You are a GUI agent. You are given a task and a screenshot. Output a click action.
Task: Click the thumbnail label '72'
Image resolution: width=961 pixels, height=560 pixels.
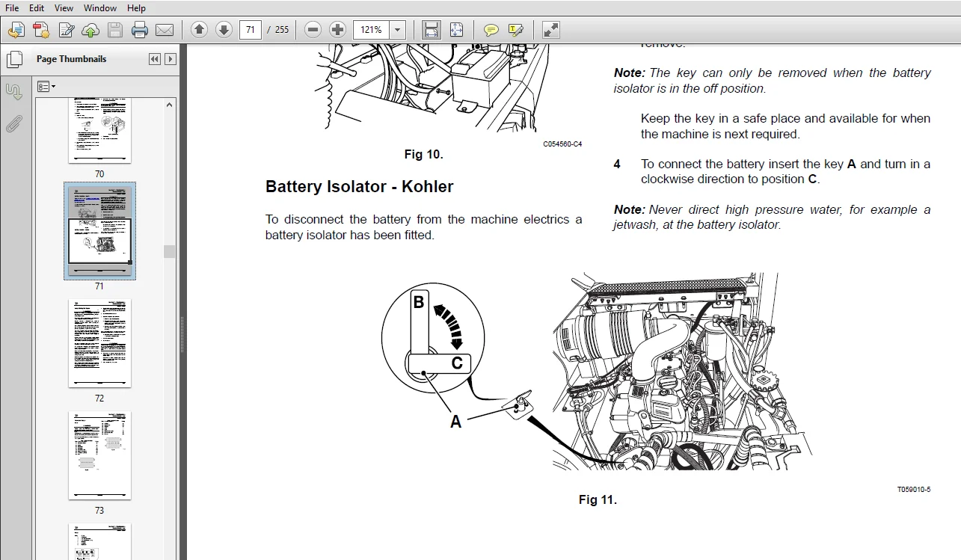[99, 399]
